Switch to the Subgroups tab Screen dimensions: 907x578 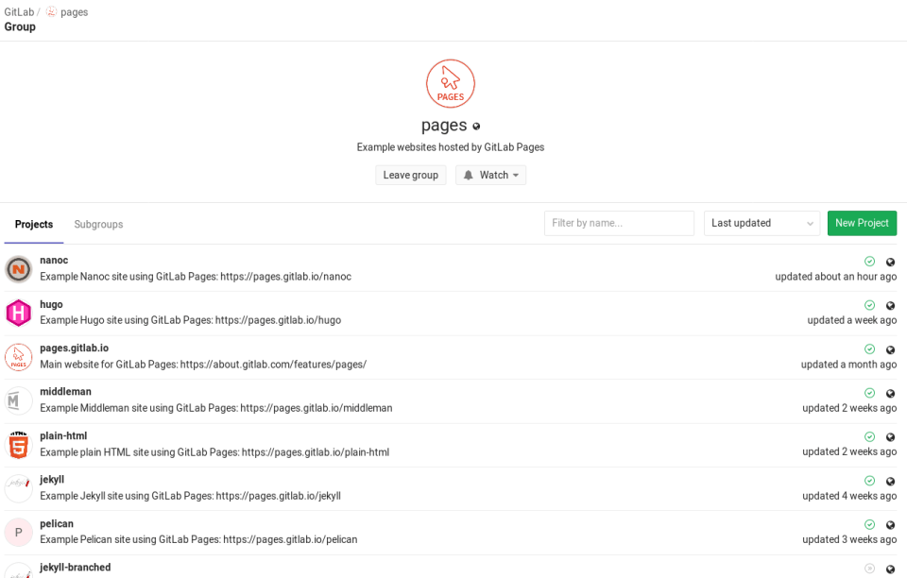coord(98,224)
